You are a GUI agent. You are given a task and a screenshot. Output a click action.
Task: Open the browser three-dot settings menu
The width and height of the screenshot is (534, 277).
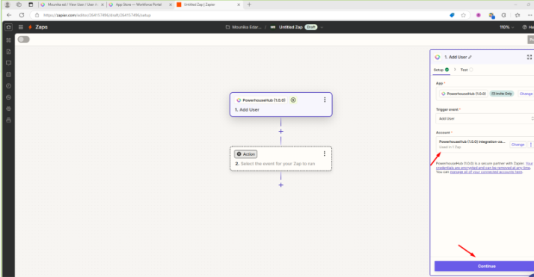530,15
